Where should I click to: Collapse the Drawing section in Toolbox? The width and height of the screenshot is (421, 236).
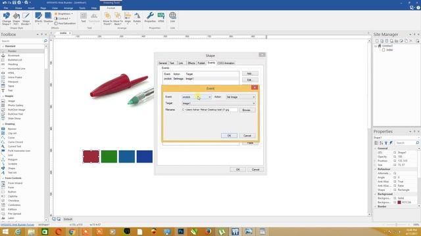pyautogui.click(x=3, y=124)
